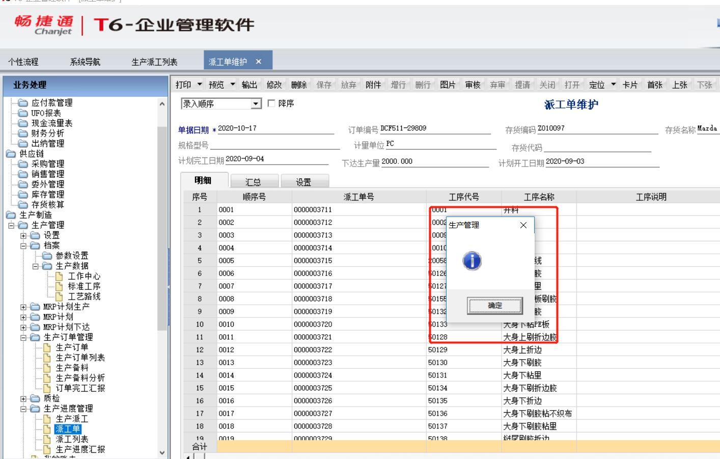
Task: Open 生产订单列表 in tree
Action: [x=74, y=358]
